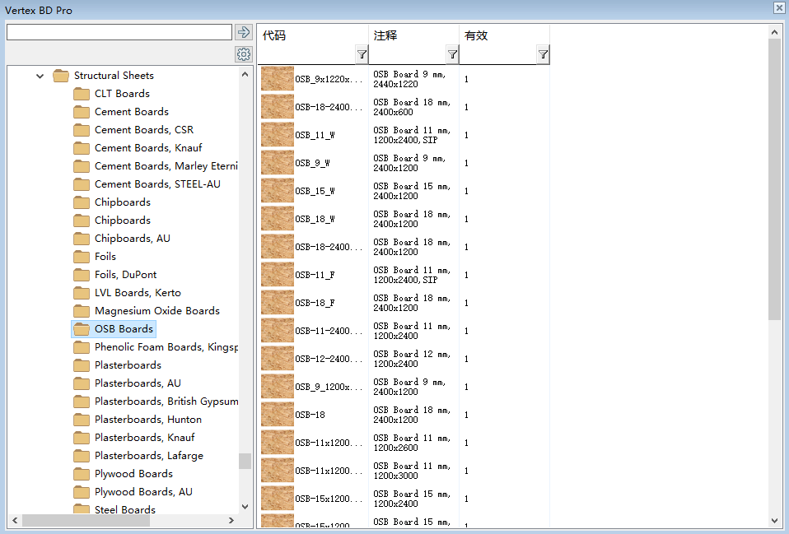The image size is (789, 534).
Task: Click 'OSB Board 9 mm, 2440x1220' description
Action: pyautogui.click(x=409, y=79)
